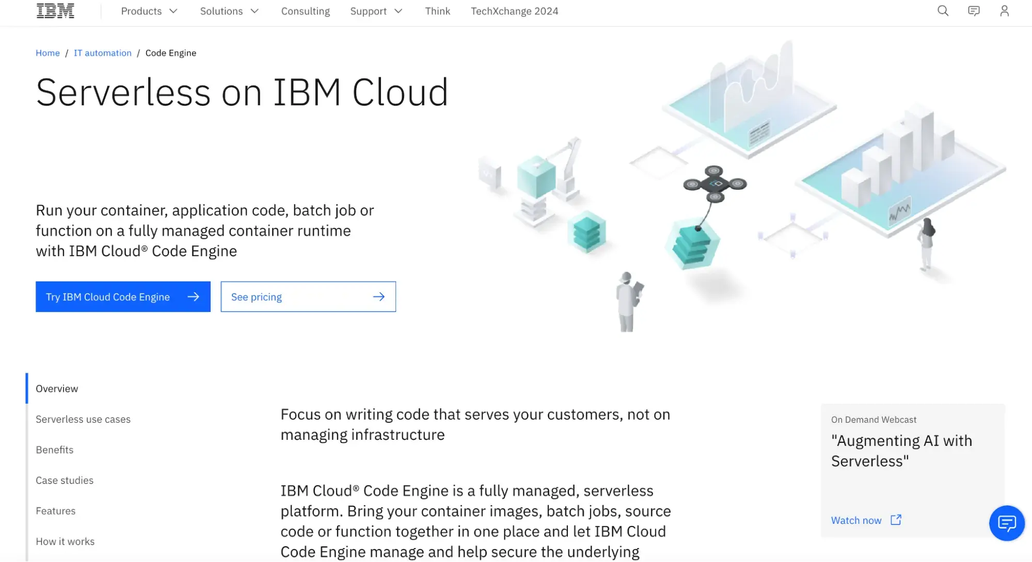This screenshot has height=562, width=1032.
Task: Click the TechXchange 2024 menu item
Action: [x=515, y=10]
